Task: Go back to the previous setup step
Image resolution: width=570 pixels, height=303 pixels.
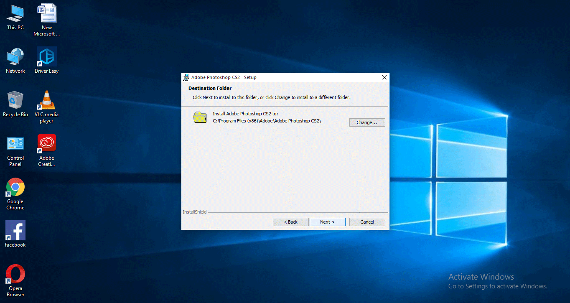Action: (290, 222)
